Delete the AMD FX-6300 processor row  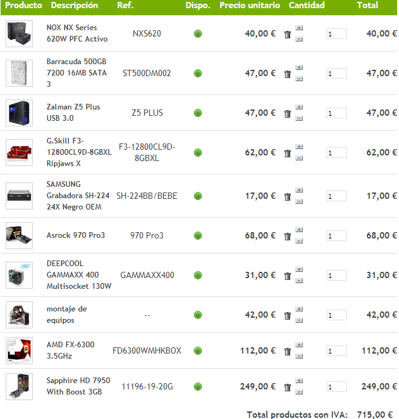(x=287, y=352)
